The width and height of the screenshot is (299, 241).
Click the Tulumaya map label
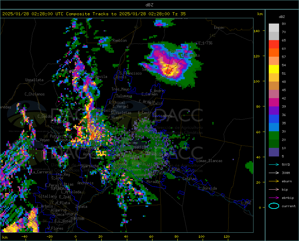pos(124,96)
